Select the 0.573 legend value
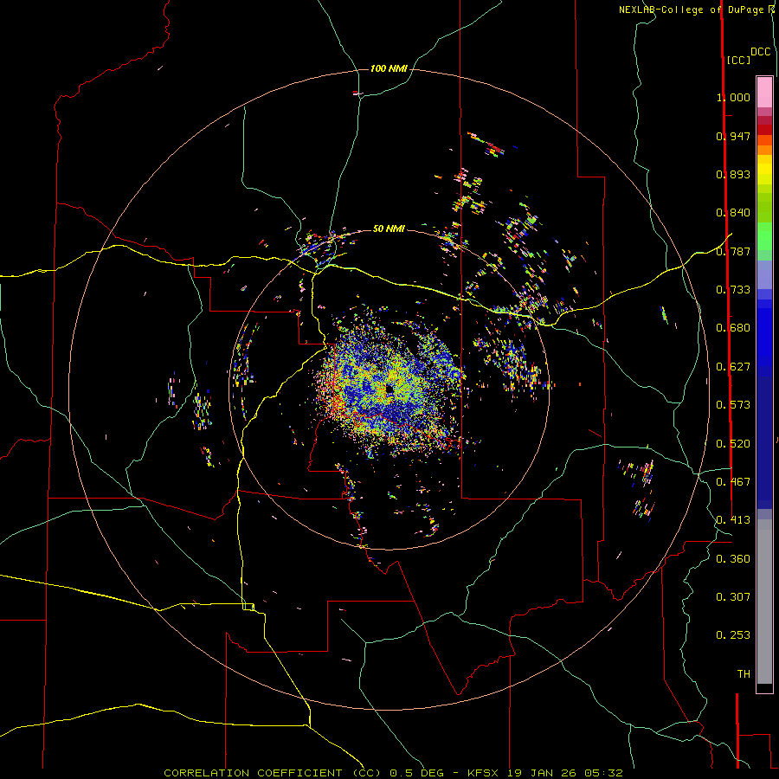The image size is (779, 779). pyautogui.click(x=733, y=405)
